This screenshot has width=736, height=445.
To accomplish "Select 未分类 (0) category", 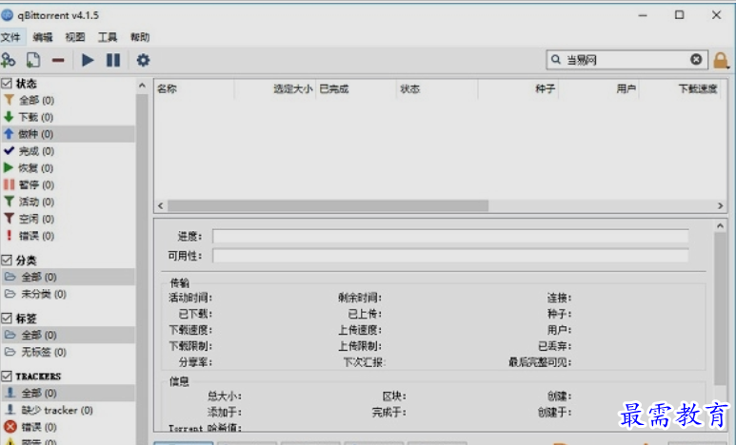I will pyautogui.click(x=68, y=294).
